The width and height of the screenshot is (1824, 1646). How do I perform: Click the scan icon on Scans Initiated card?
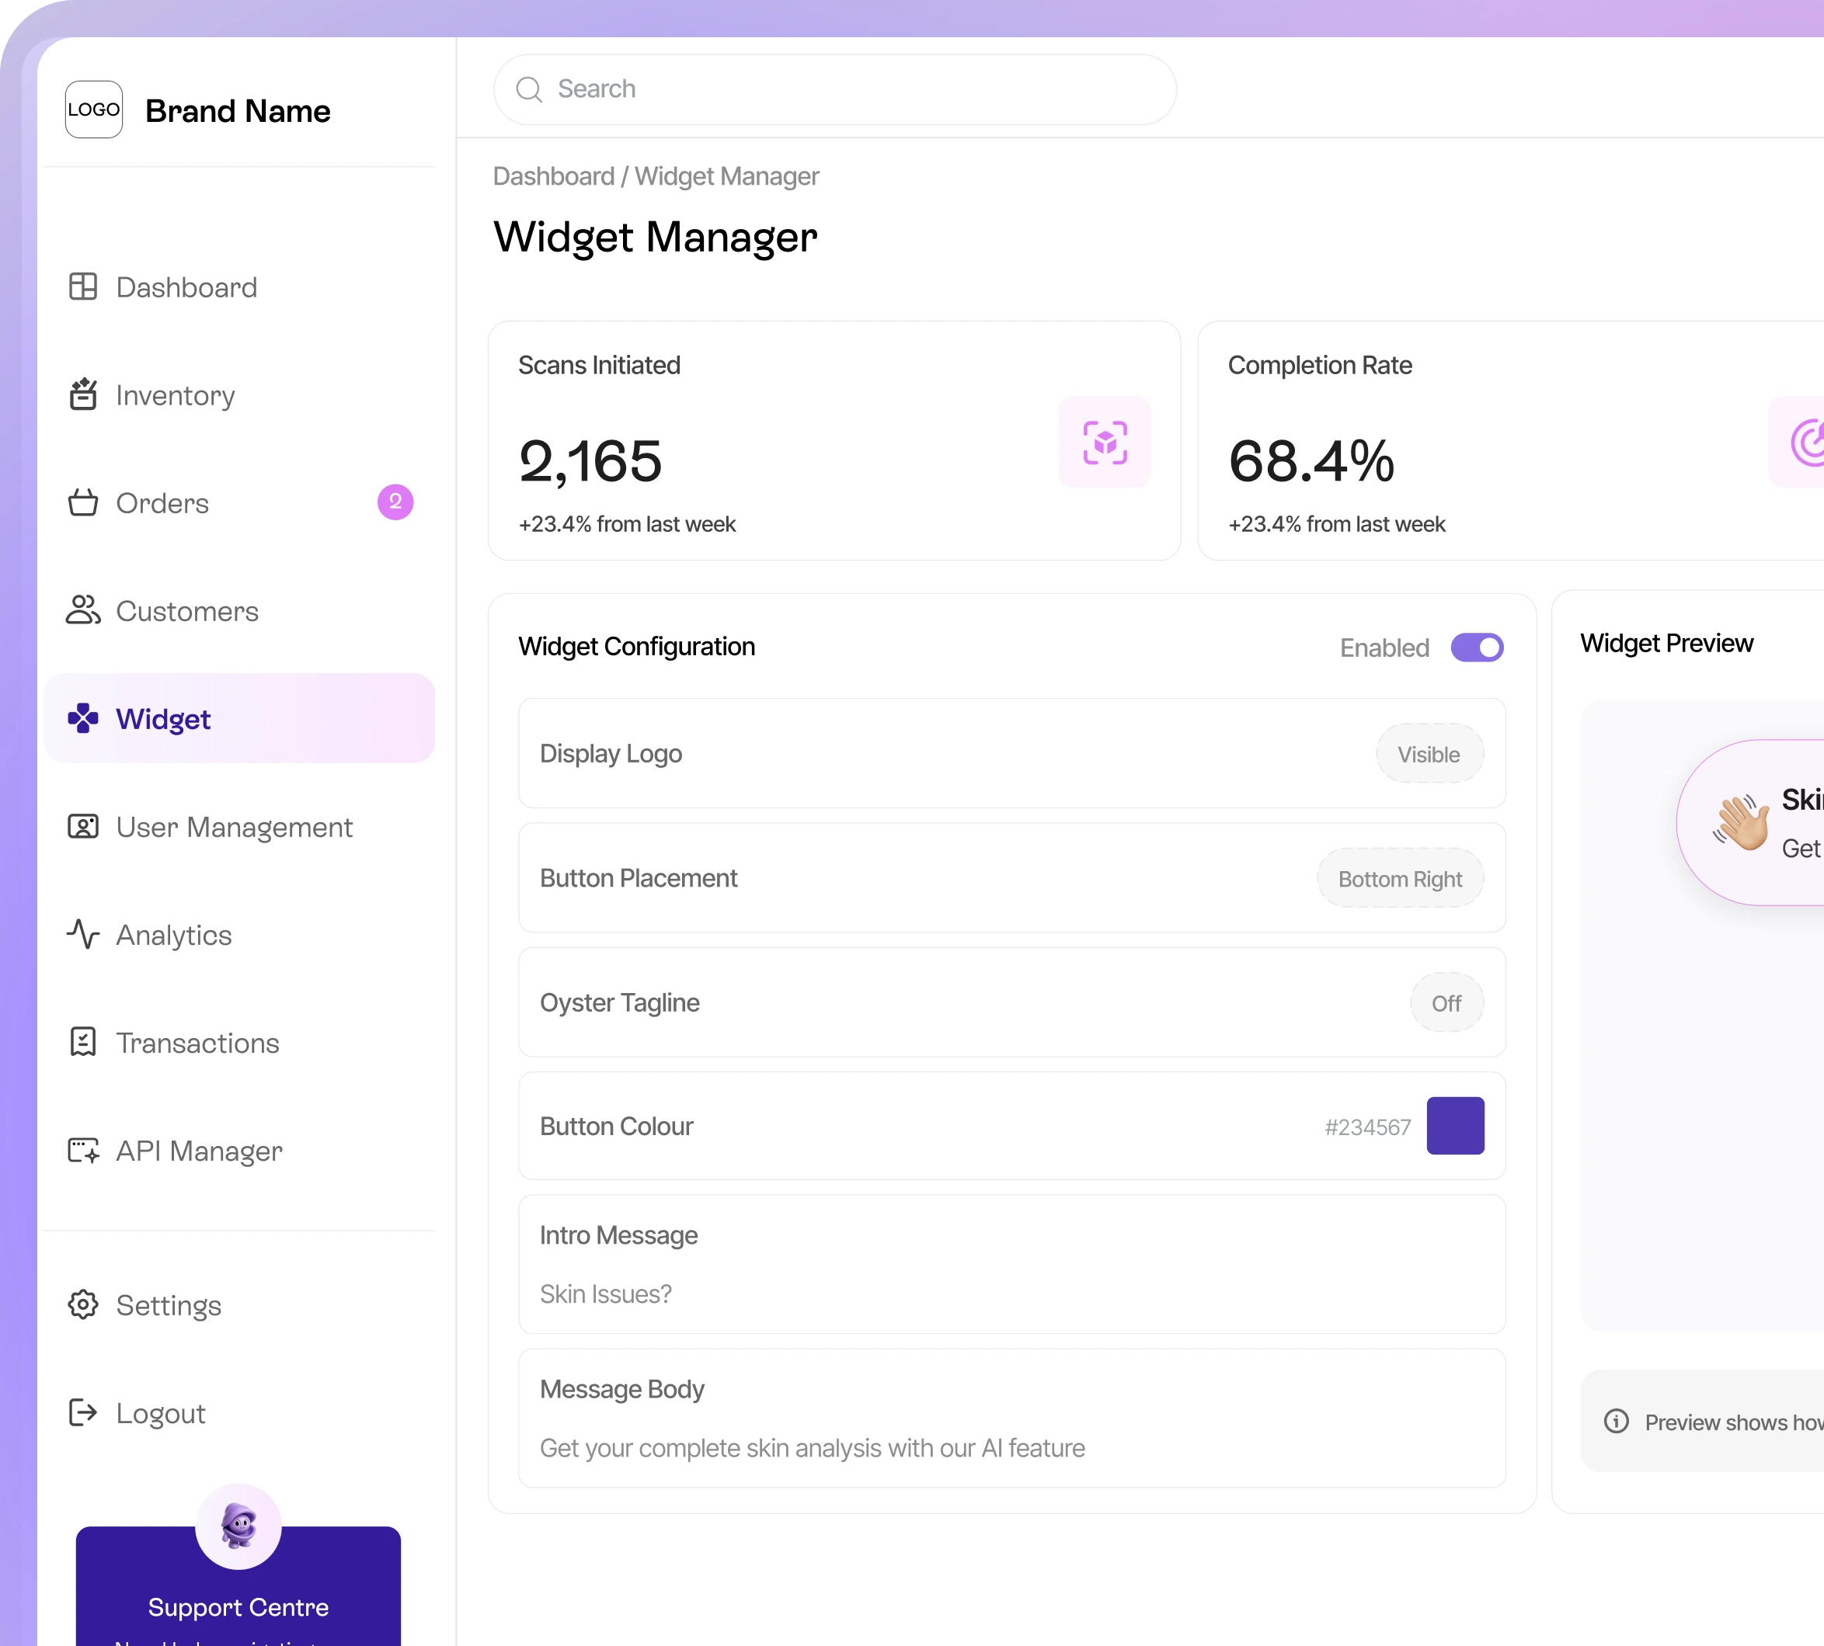1104,443
